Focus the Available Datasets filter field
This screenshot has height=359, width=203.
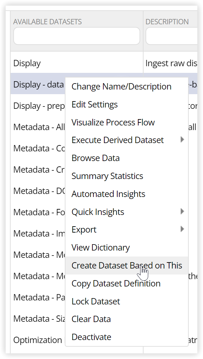tap(77, 36)
